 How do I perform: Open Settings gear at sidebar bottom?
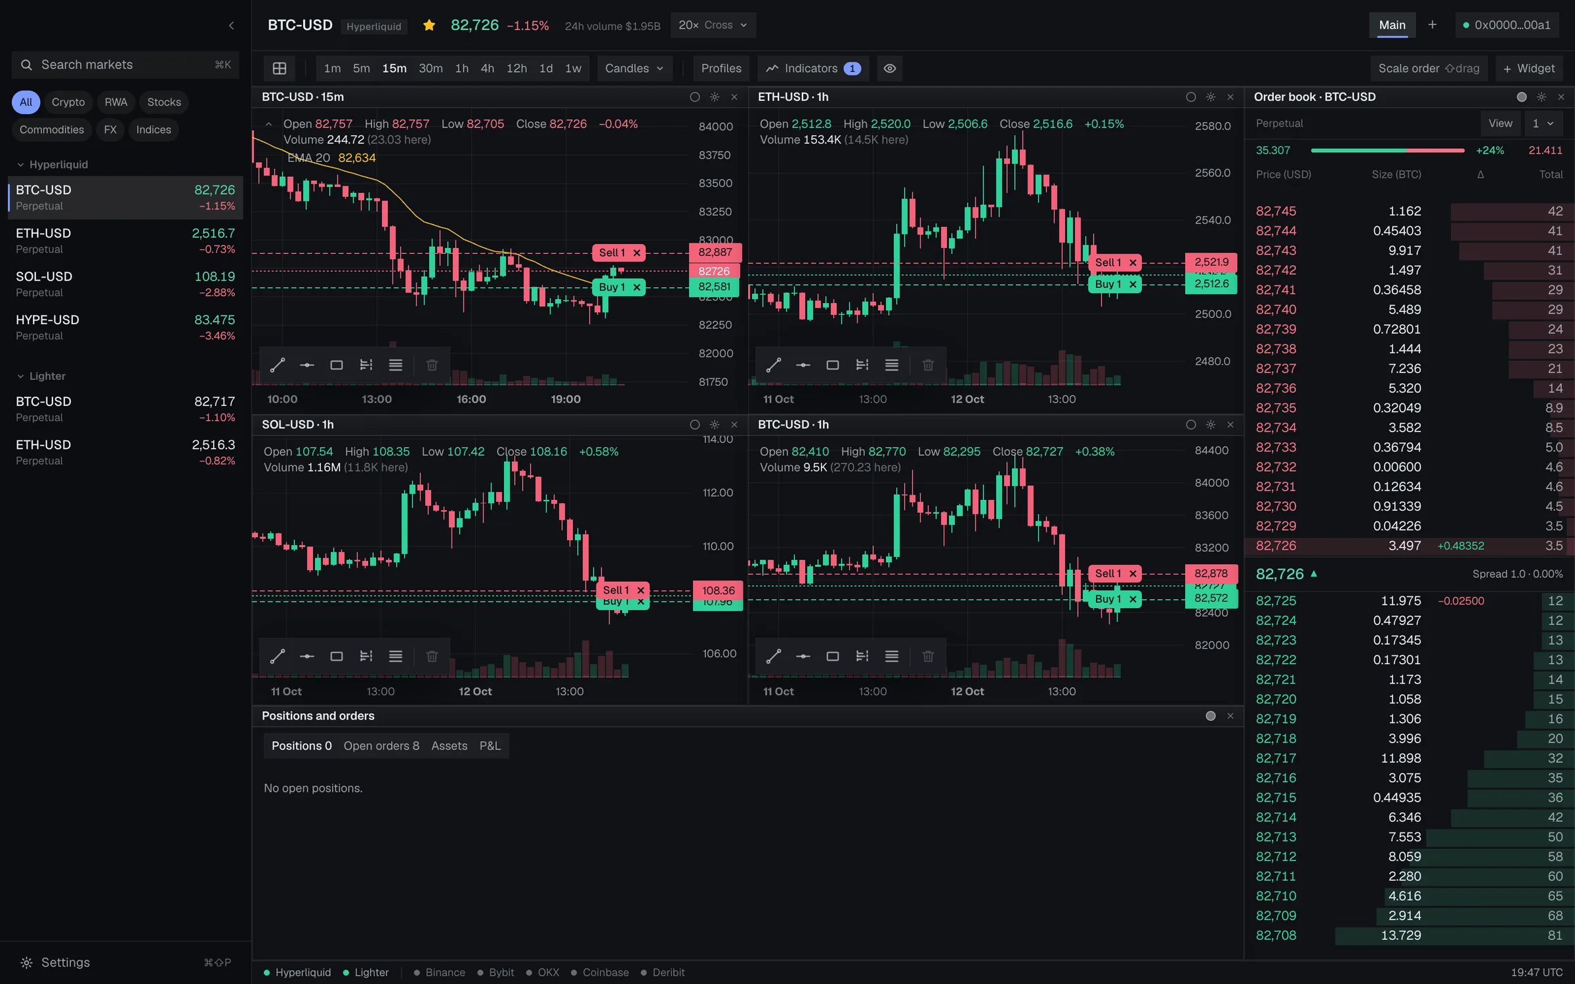pyautogui.click(x=26, y=962)
